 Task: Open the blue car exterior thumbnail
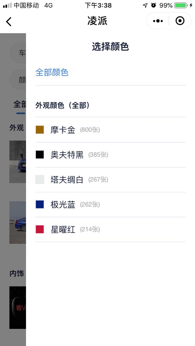[18, 162]
